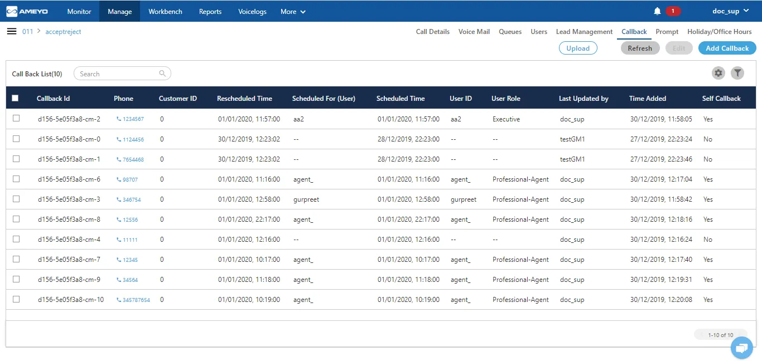Switch to the Voice Mail tab
The width and height of the screenshot is (762, 361).
coord(474,32)
